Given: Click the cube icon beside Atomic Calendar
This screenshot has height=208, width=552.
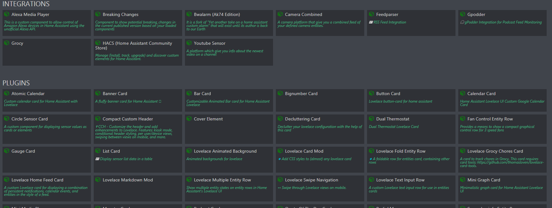Looking at the screenshot, I should point(7,93).
